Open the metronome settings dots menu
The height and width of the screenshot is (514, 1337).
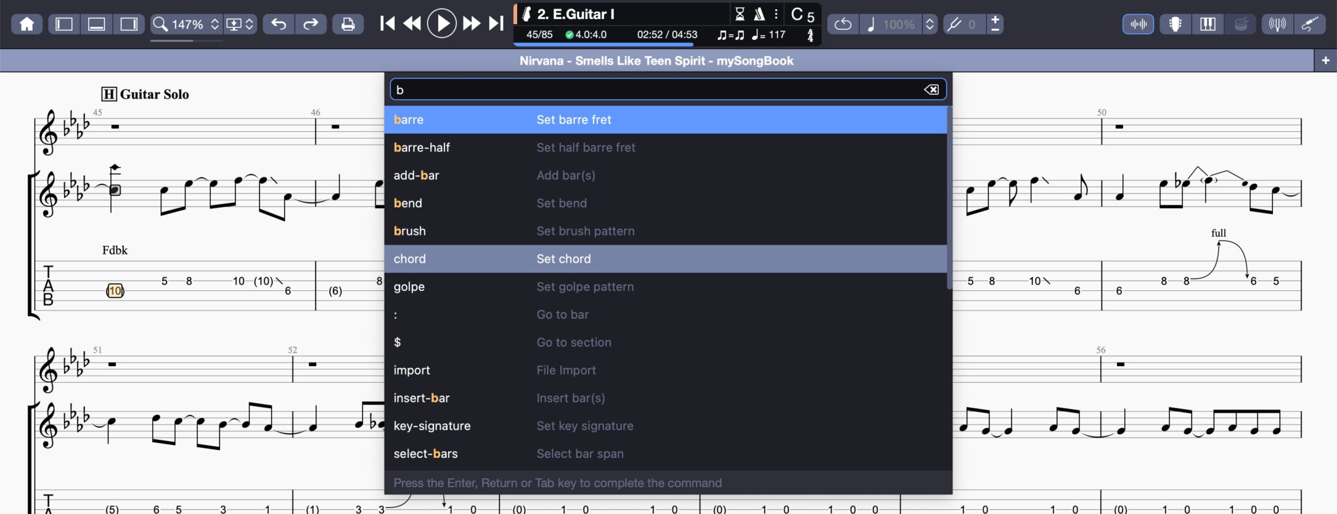(x=776, y=14)
